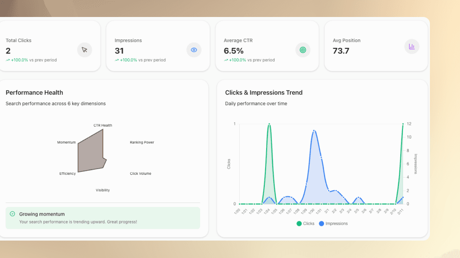Click the Clicks & Impressions Trend heading
The width and height of the screenshot is (460, 258).
pos(264,93)
